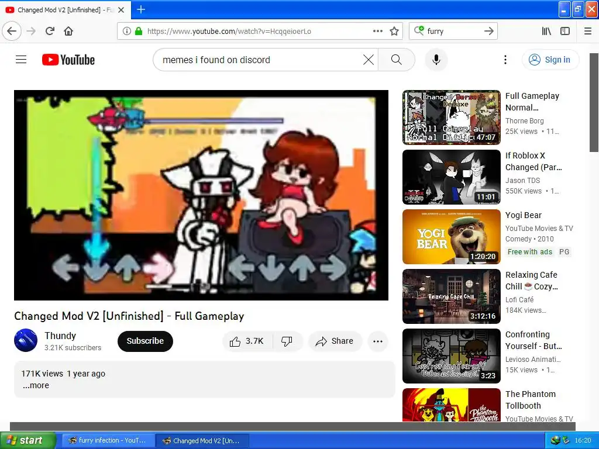Subscribe to Thundy channel

(145, 341)
